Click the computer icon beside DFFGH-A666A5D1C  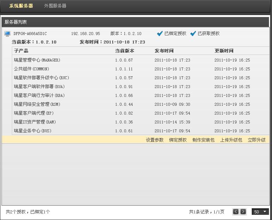click(x=7, y=34)
